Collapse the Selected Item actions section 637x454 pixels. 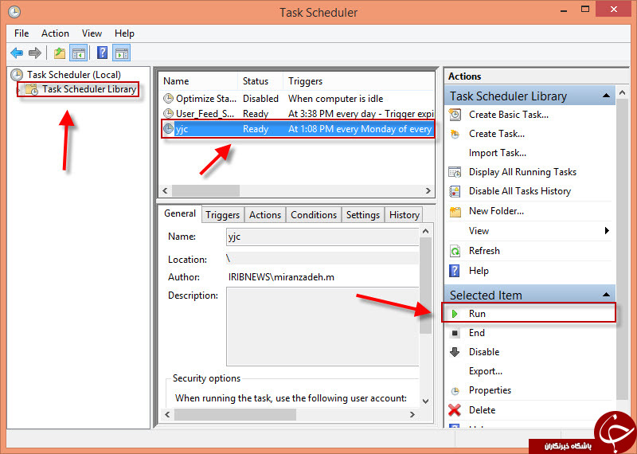606,295
